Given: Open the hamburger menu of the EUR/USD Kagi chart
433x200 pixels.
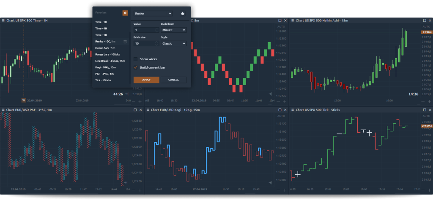Looking at the screenshot, I should [x=148, y=110].
